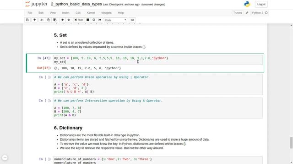Click 'Set is defined by values' bullet
Viewport: 293px width, 164px height.
[103, 47]
